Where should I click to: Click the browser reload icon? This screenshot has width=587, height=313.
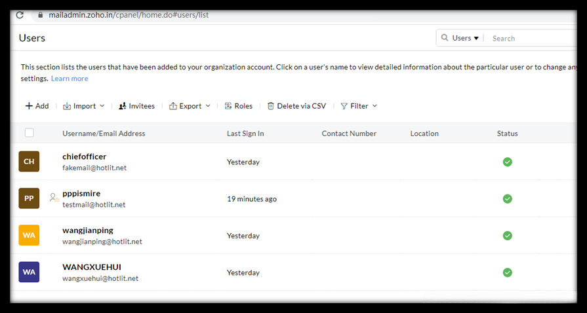[20, 14]
